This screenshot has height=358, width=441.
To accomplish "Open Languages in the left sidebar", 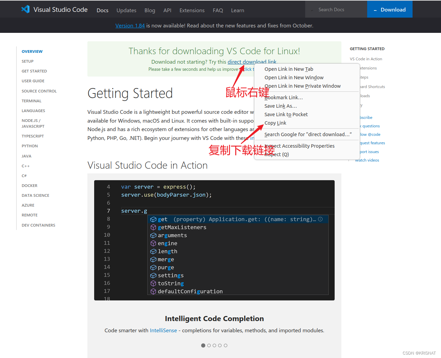I will click(x=33, y=111).
